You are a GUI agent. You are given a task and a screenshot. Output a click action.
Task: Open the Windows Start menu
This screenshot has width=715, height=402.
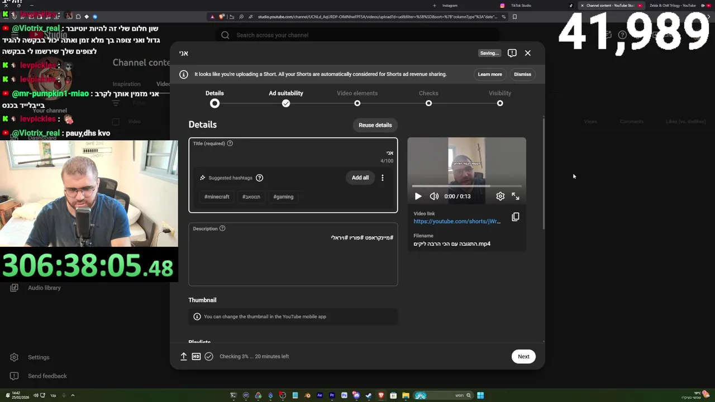(480, 395)
